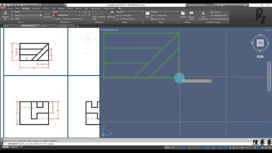Click the search keyword input box
Image resolution: width=272 pixels, height=153 pixels.
[200, 5]
